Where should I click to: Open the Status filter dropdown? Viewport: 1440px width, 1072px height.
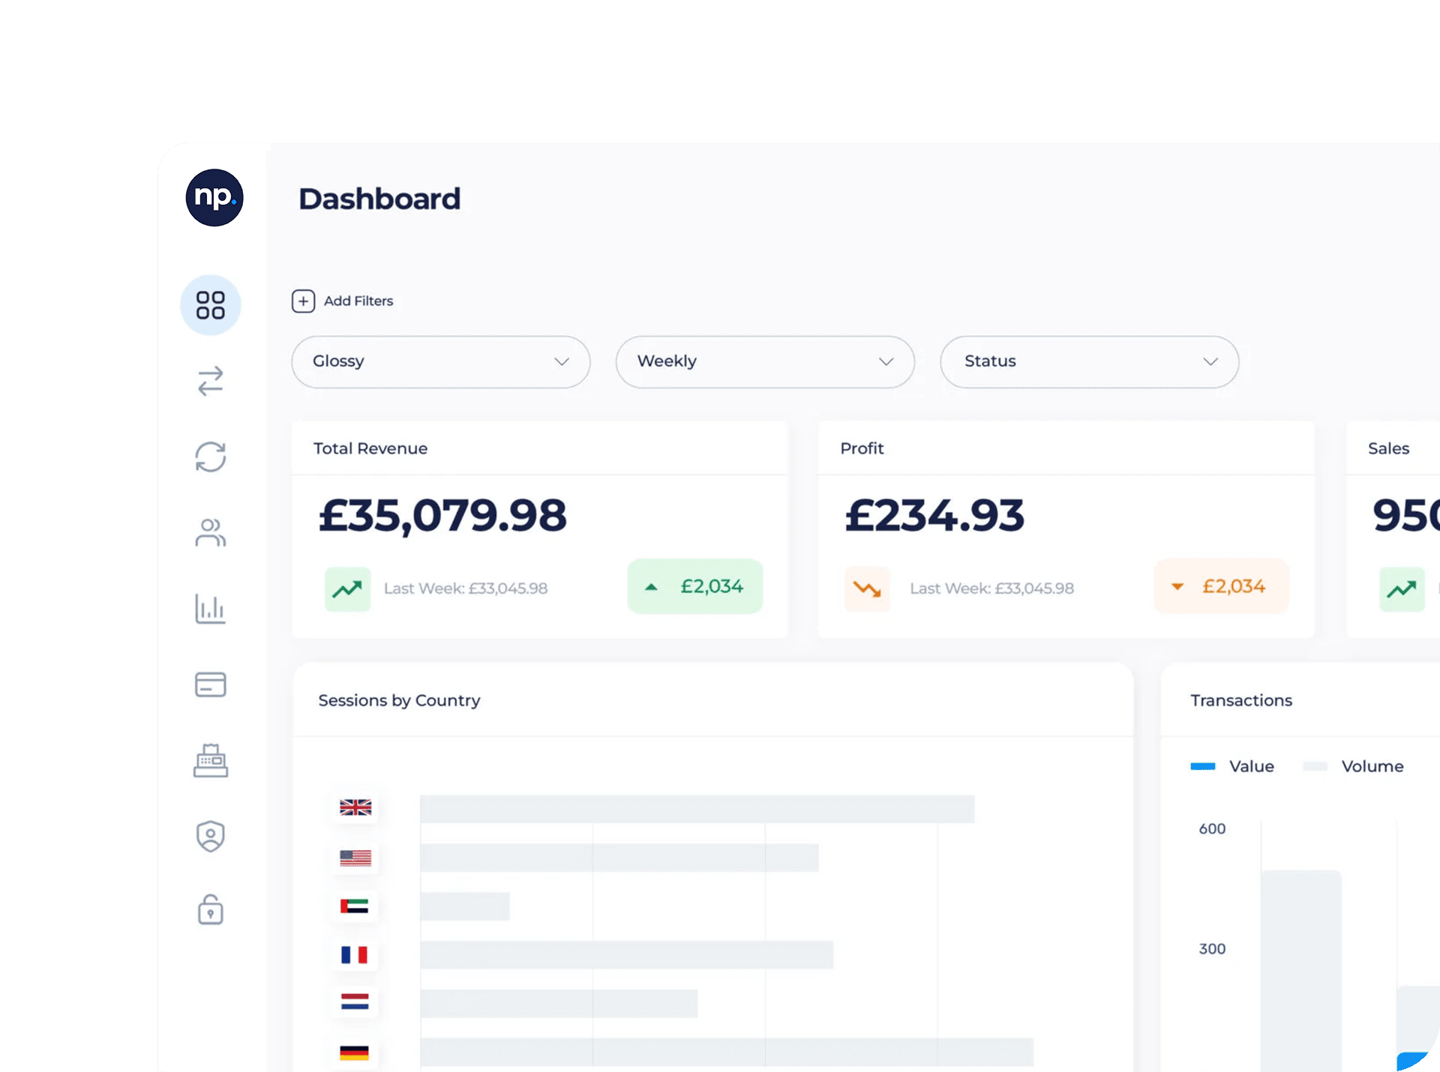coord(1088,362)
